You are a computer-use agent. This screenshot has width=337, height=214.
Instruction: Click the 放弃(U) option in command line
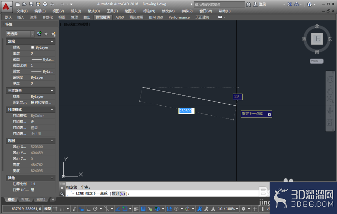(118, 193)
